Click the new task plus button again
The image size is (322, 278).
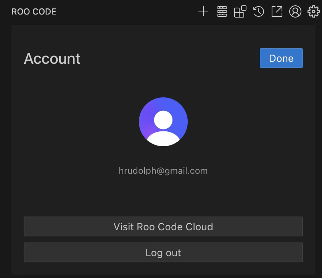[x=203, y=11]
